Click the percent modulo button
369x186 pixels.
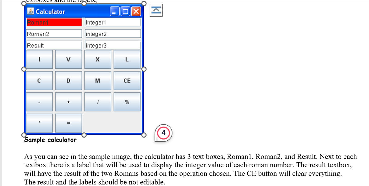[127, 102]
